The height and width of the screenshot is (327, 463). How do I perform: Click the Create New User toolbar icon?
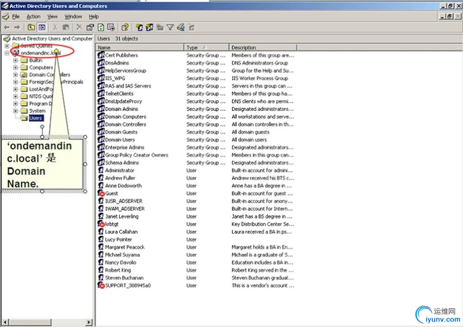pyautogui.click(x=139, y=28)
